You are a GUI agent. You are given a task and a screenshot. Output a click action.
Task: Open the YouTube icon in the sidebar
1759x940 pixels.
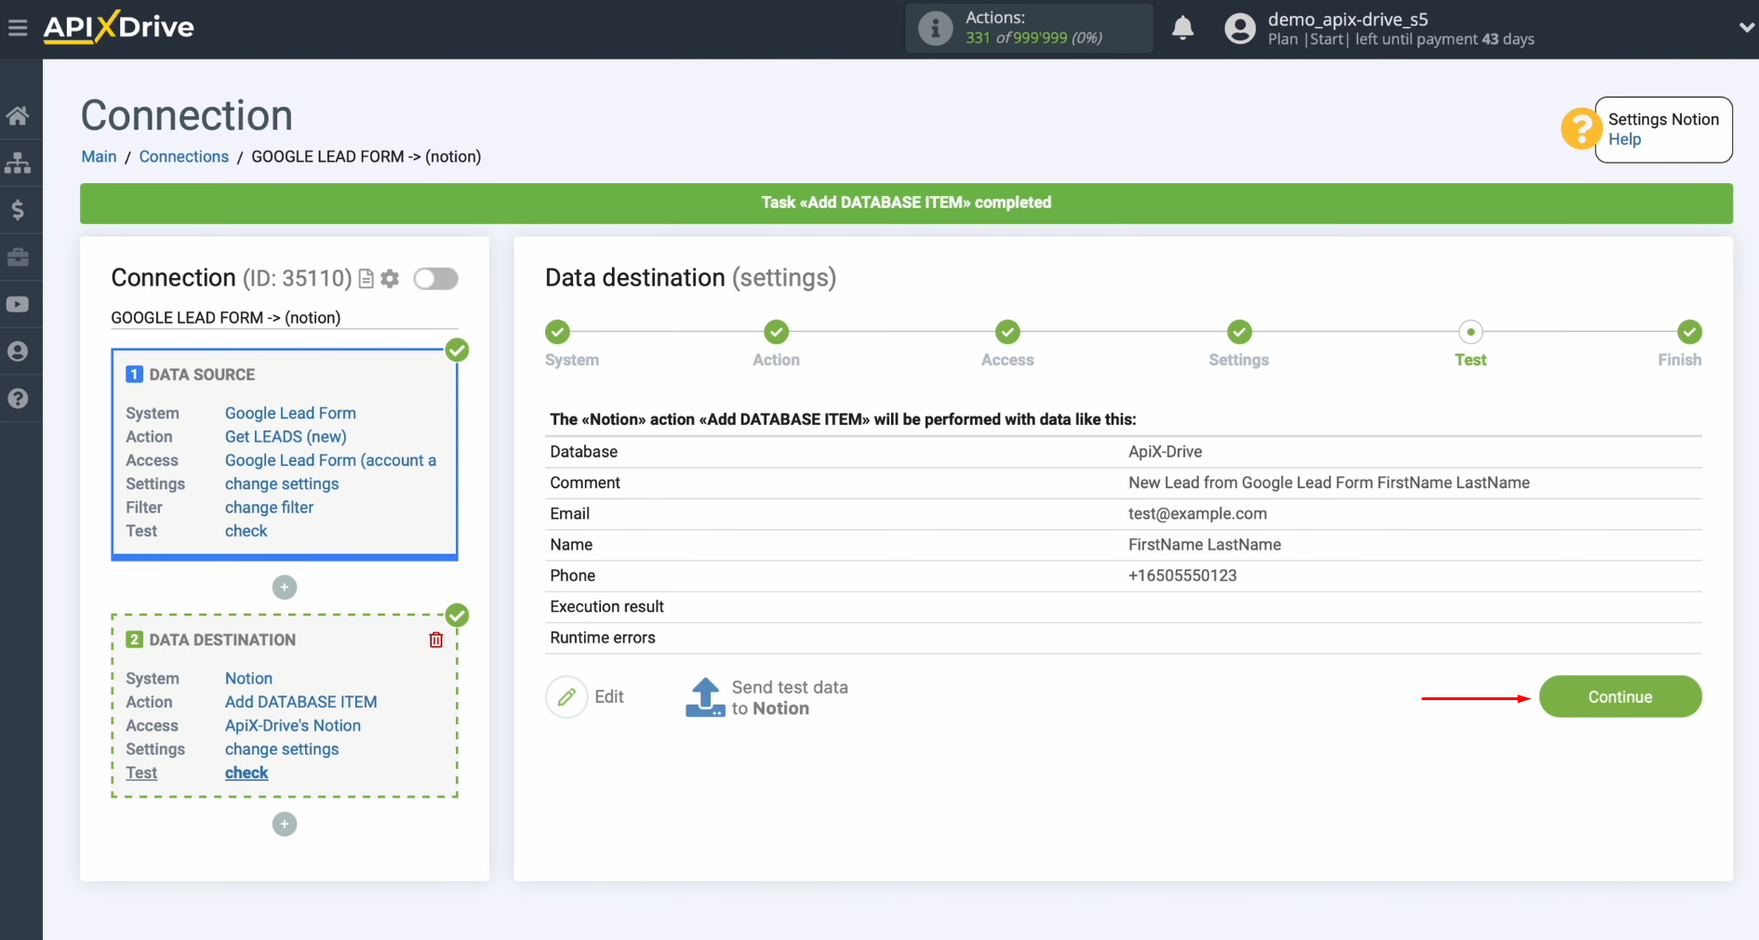(19, 304)
